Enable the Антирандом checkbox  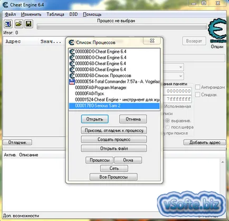198,87
